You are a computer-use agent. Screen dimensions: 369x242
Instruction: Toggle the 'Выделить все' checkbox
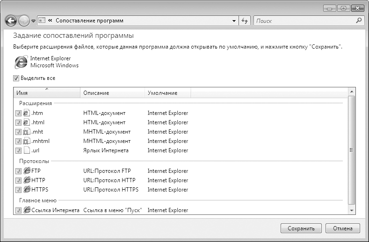click(x=16, y=78)
